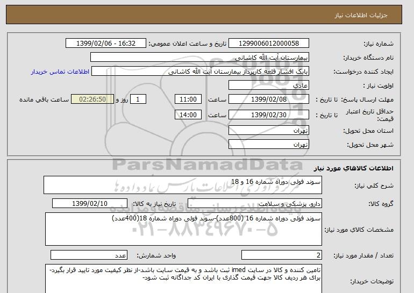Click the label حداقل تاریخ اعتبار قیمت
Screen dimensions: 414x293
(370, 115)
